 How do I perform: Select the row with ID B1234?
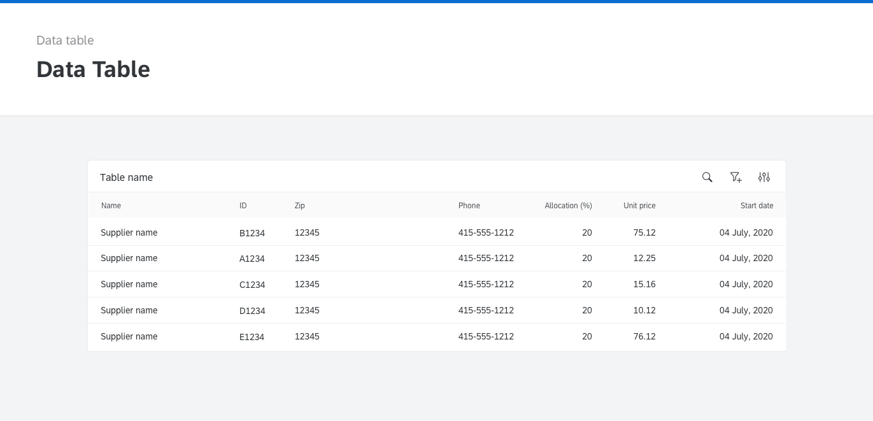point(252,232)
